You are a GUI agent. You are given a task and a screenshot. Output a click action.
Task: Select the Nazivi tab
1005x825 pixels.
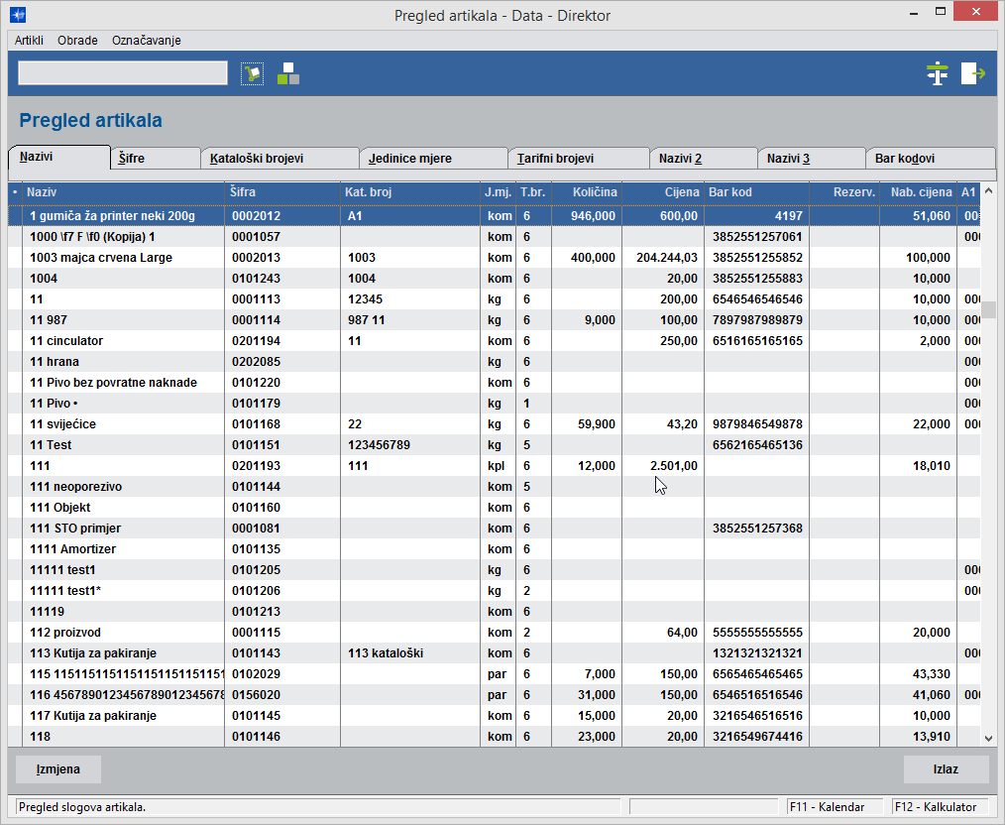[59, 157]
